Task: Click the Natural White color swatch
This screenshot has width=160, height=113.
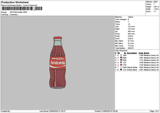Action: (121, 67)
